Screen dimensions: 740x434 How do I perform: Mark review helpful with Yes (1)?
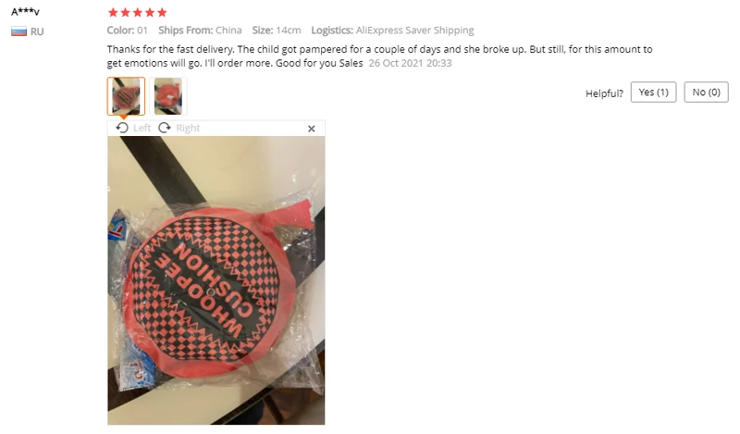(654, 93)
